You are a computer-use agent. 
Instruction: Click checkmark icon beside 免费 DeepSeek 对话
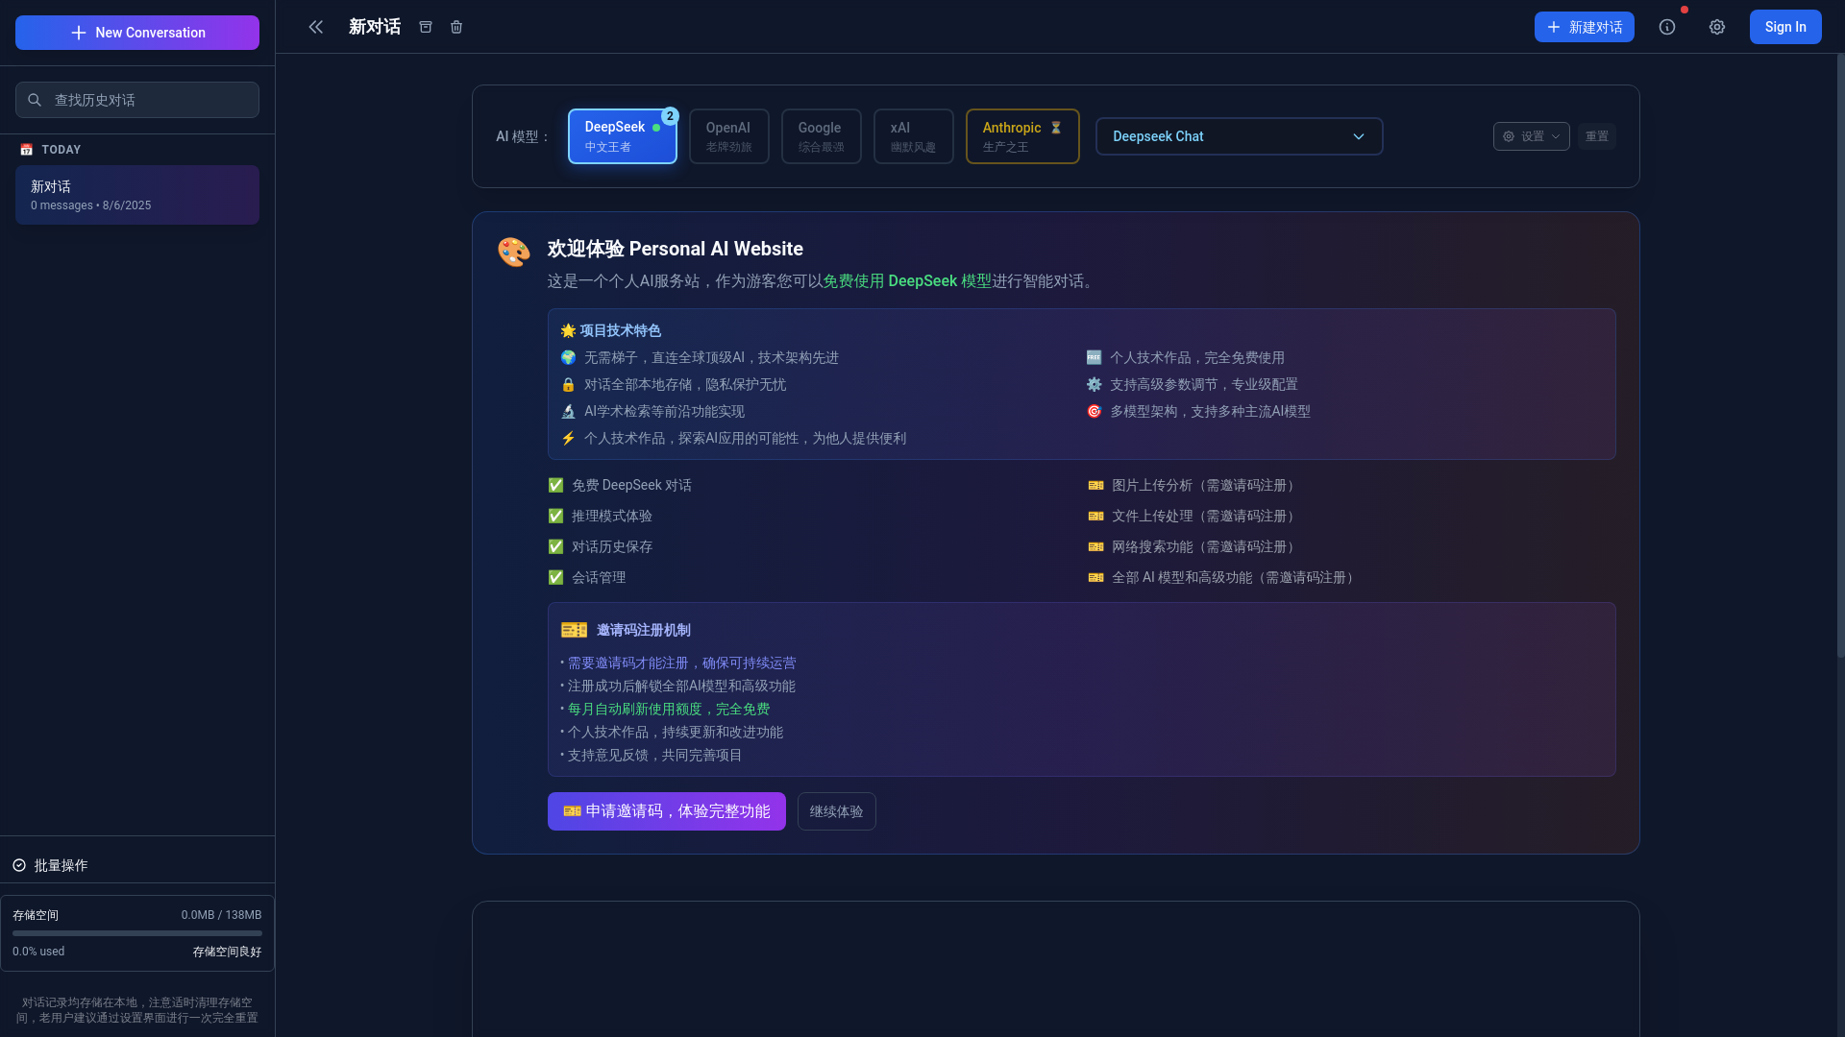[555, 485]
